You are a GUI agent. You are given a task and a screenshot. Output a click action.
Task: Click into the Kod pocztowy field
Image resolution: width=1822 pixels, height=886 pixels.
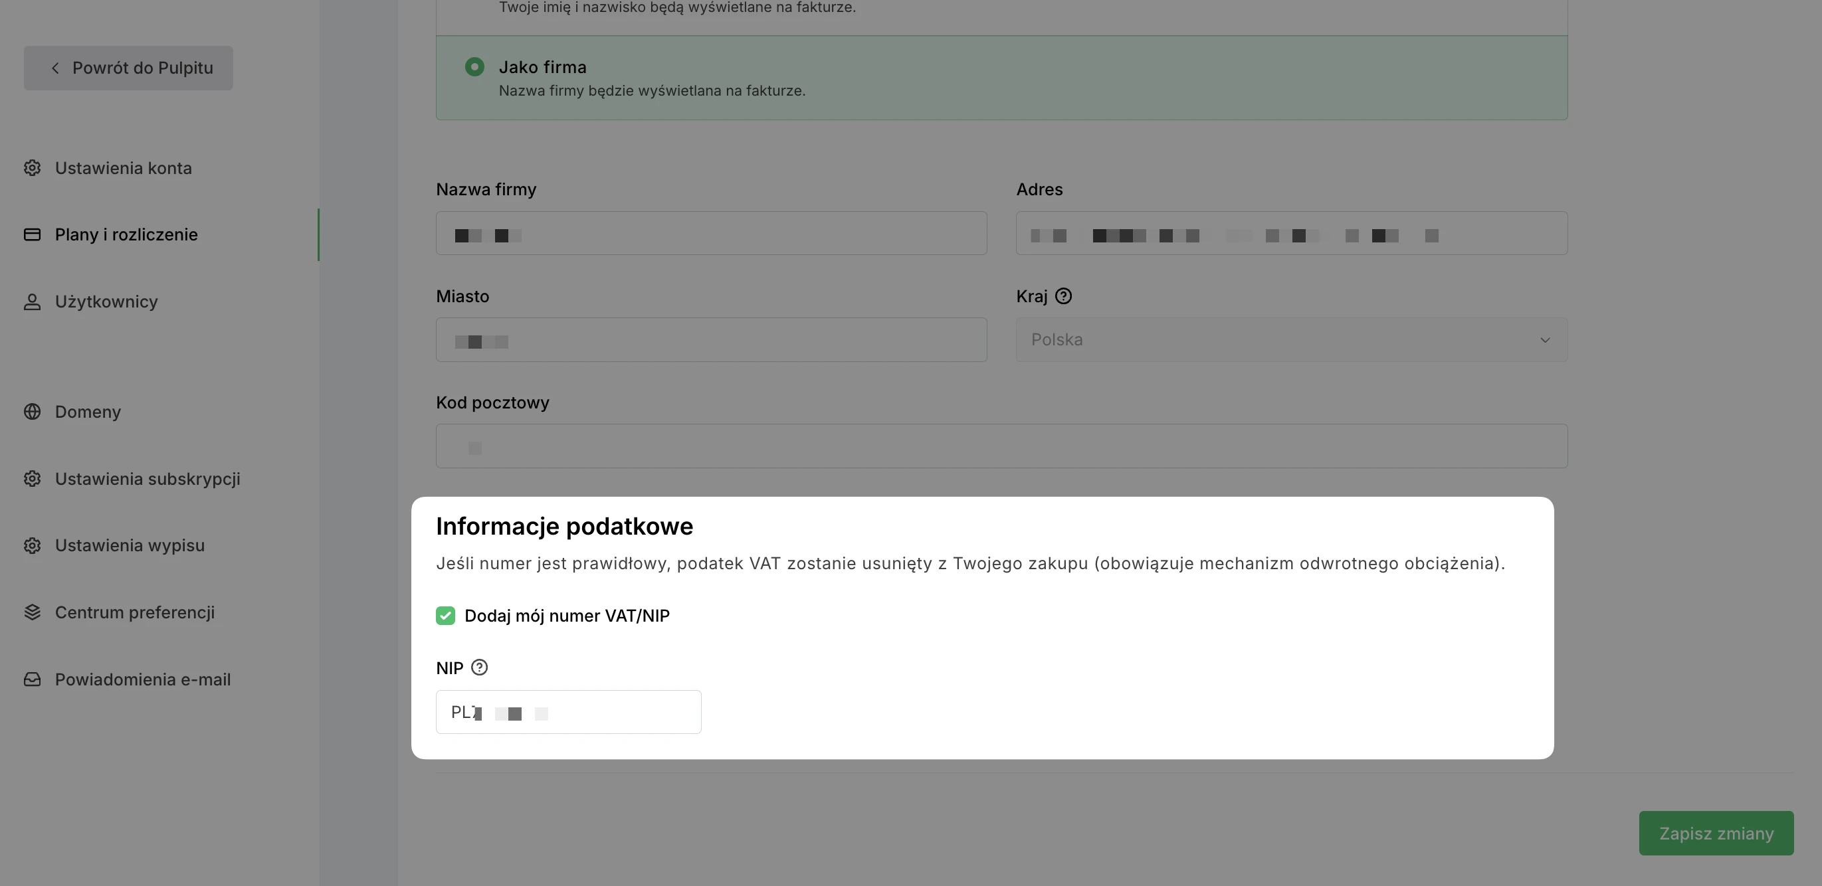tap(1001, 446)
